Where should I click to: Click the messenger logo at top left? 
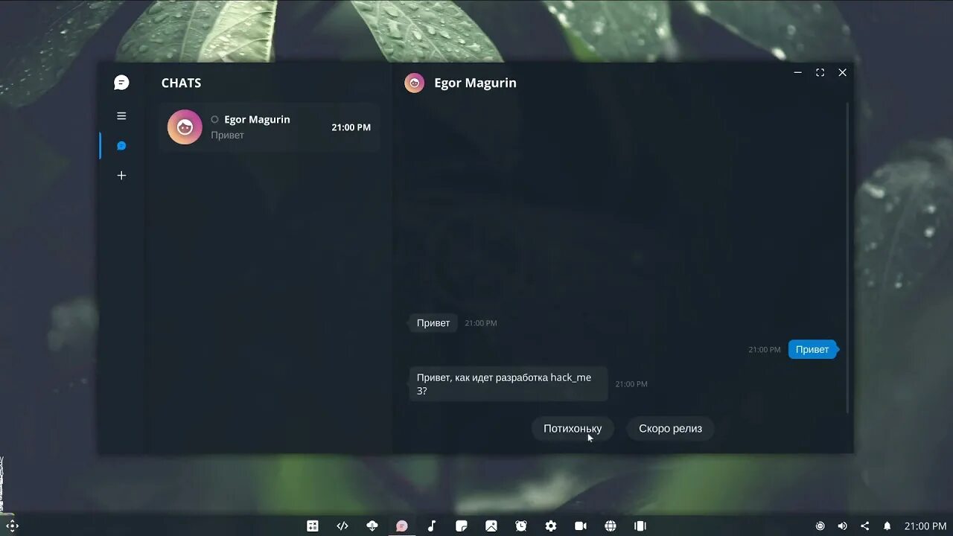pos(121,83)
